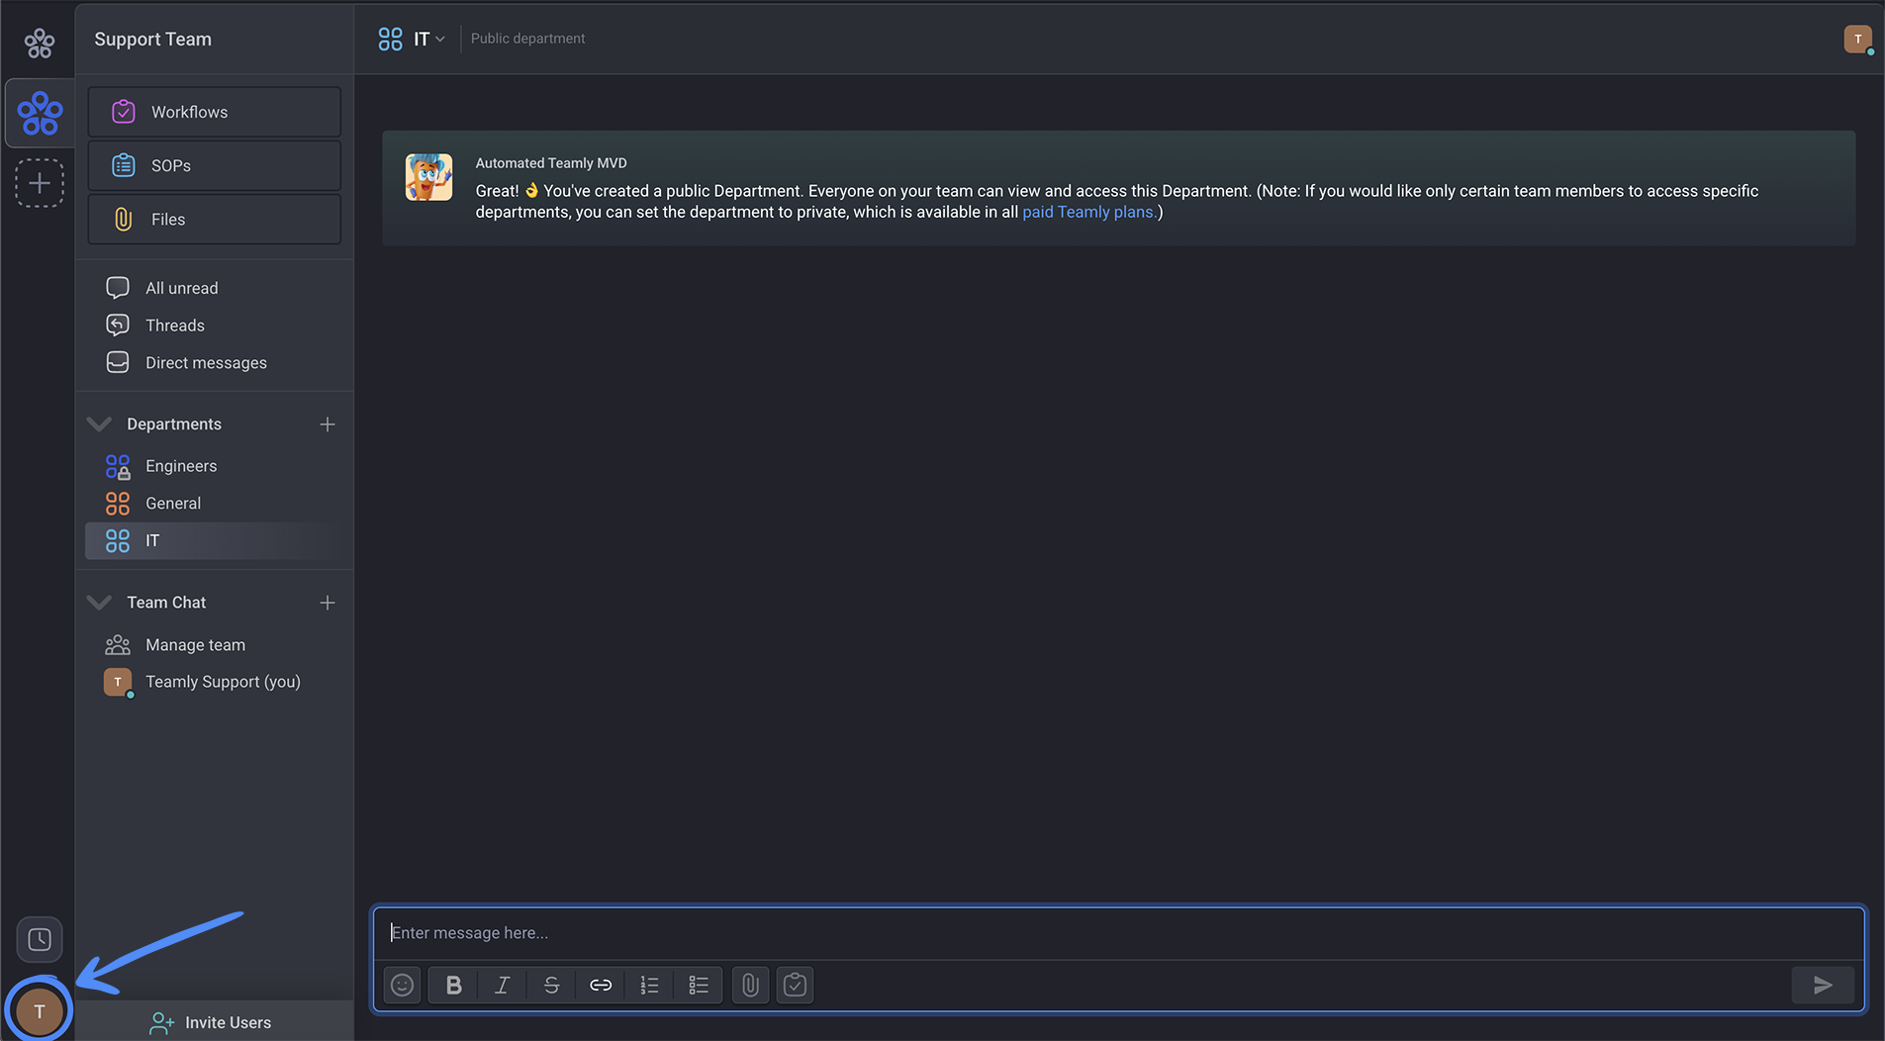This screenshot has width=1885, height=1041.
Task: Attach a file with paperclip icon
Action: pos(750,985)
